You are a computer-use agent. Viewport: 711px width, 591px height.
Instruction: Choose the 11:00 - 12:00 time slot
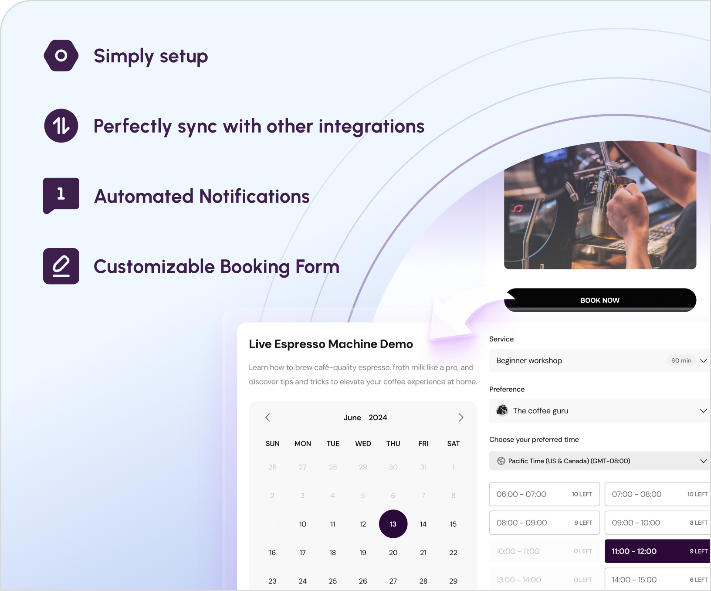pos(657,551)
